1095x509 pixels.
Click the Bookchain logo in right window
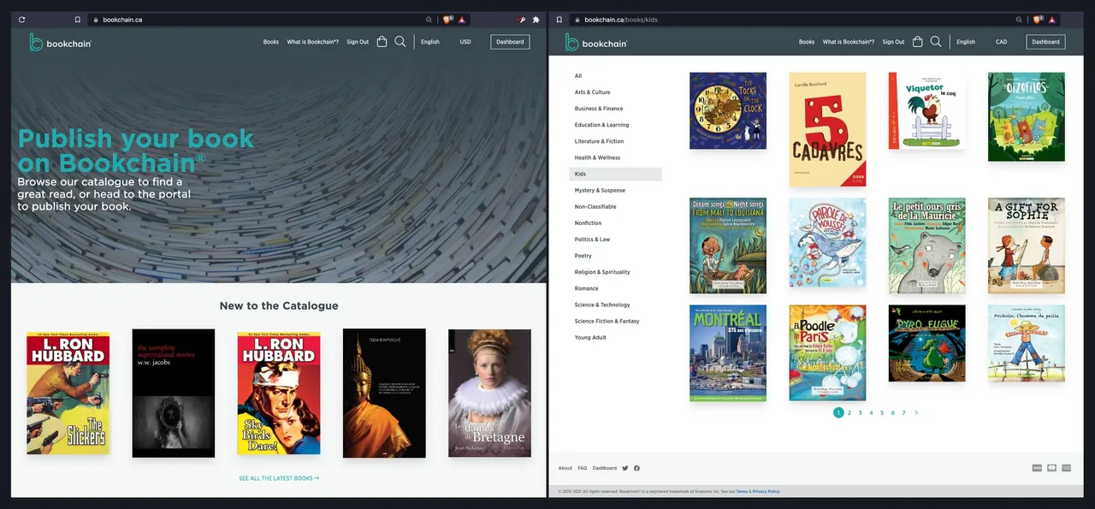[x=595, y=42]
